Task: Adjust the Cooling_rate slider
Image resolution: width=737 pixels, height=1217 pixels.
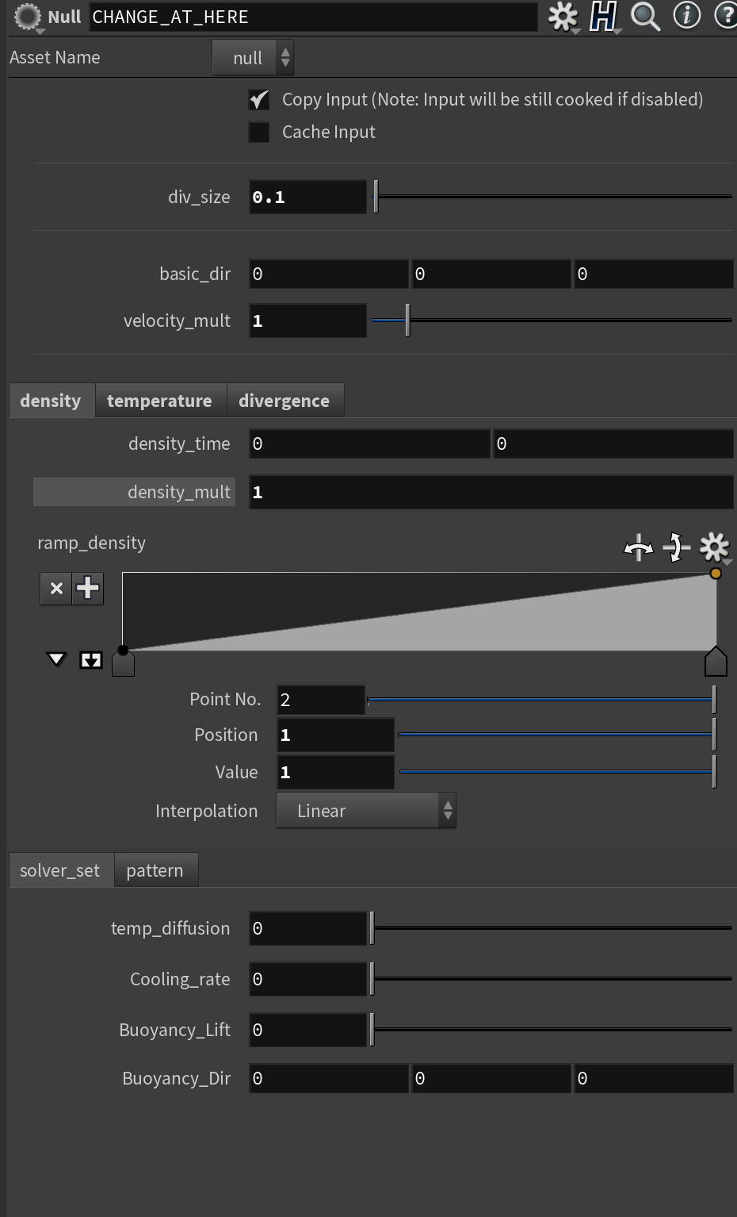Action: (552, 979)
